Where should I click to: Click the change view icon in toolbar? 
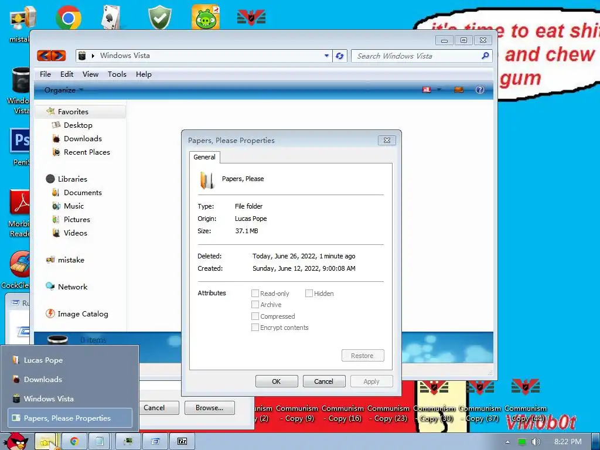427,90
